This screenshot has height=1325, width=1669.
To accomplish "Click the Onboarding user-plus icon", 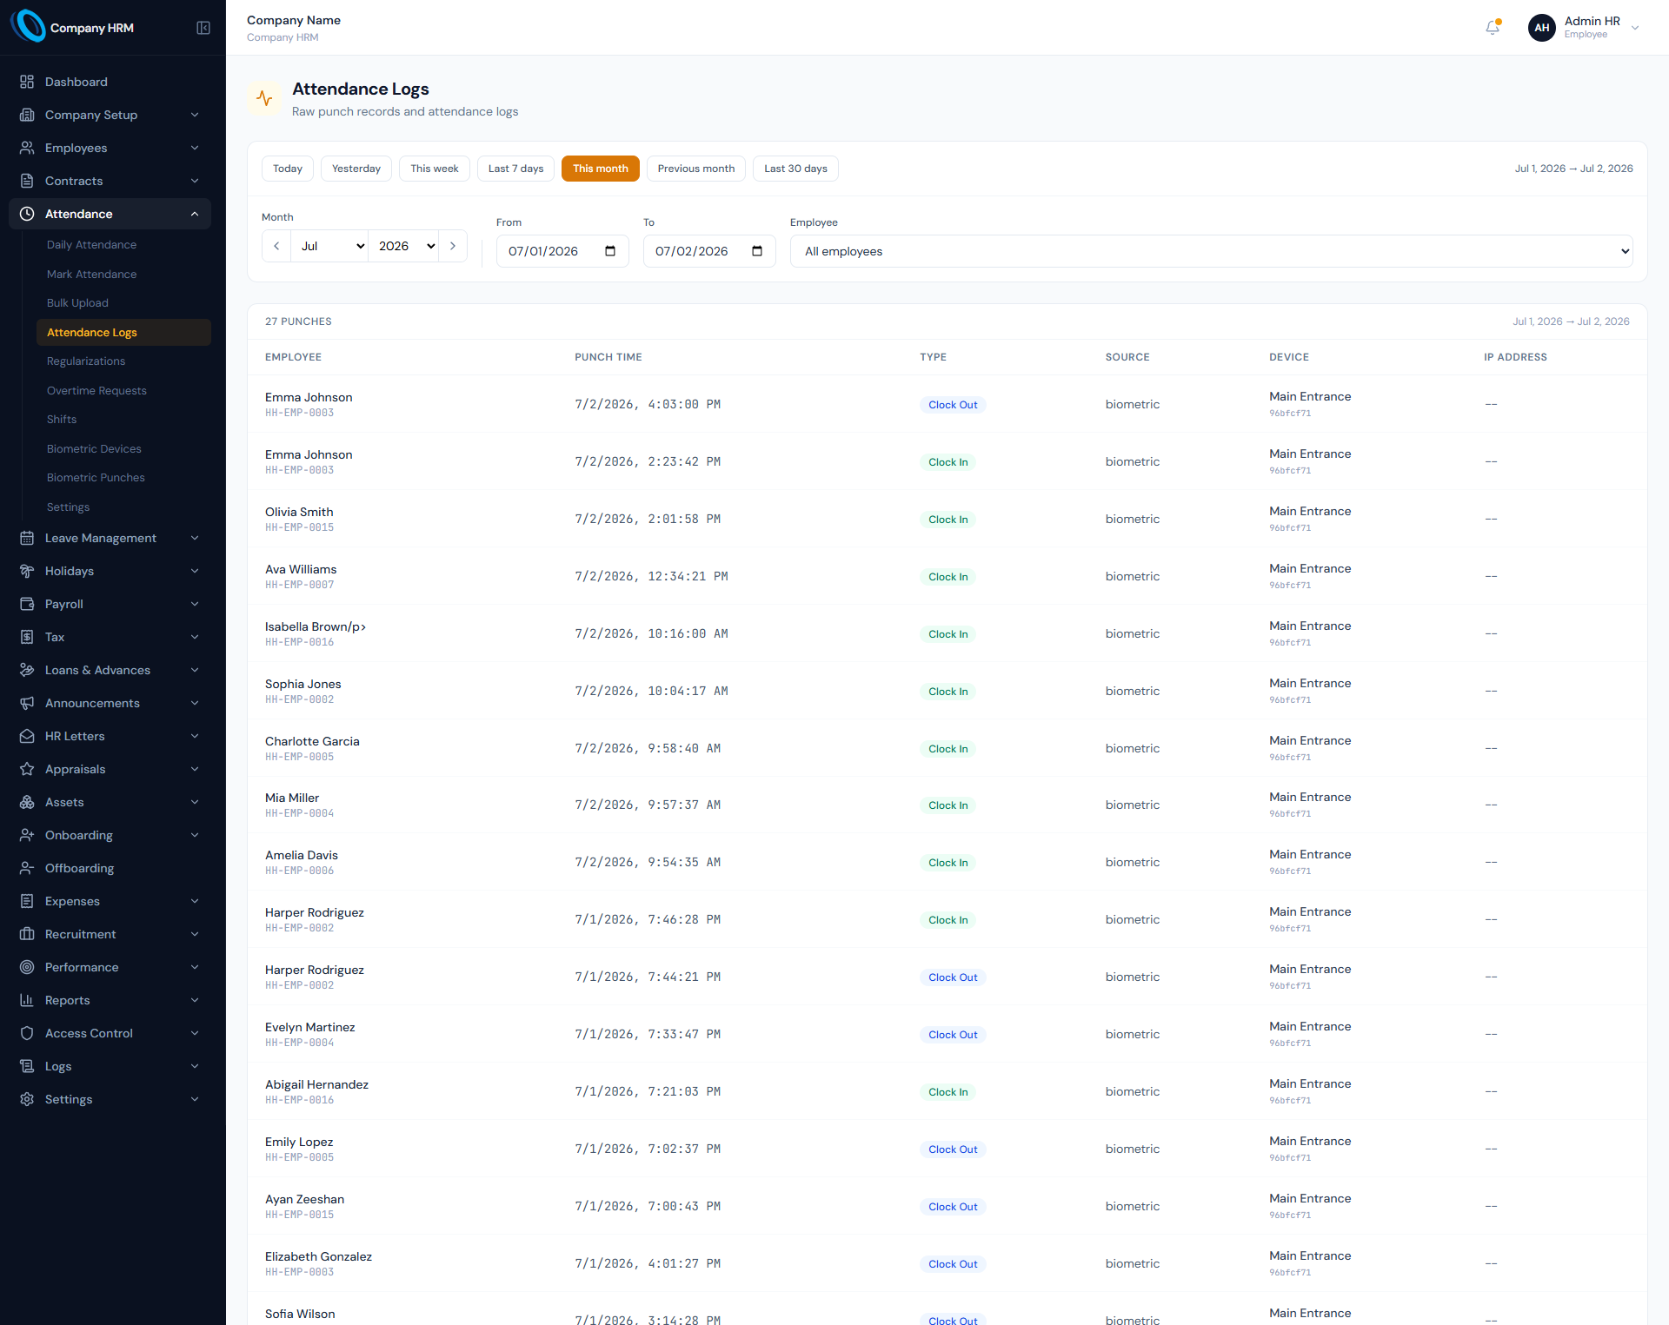I will 27,835.
